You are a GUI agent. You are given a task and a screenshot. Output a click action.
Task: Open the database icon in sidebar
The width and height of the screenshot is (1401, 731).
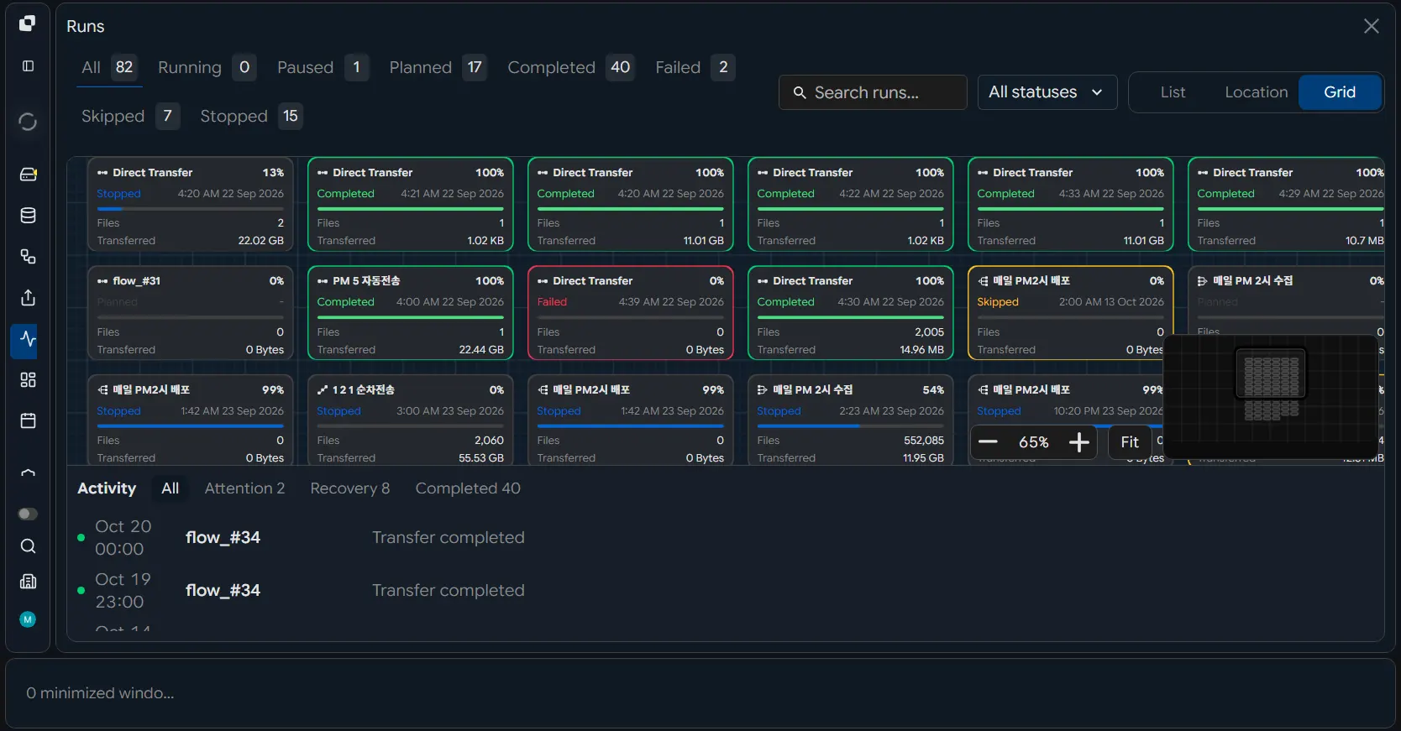pos(28,216)
